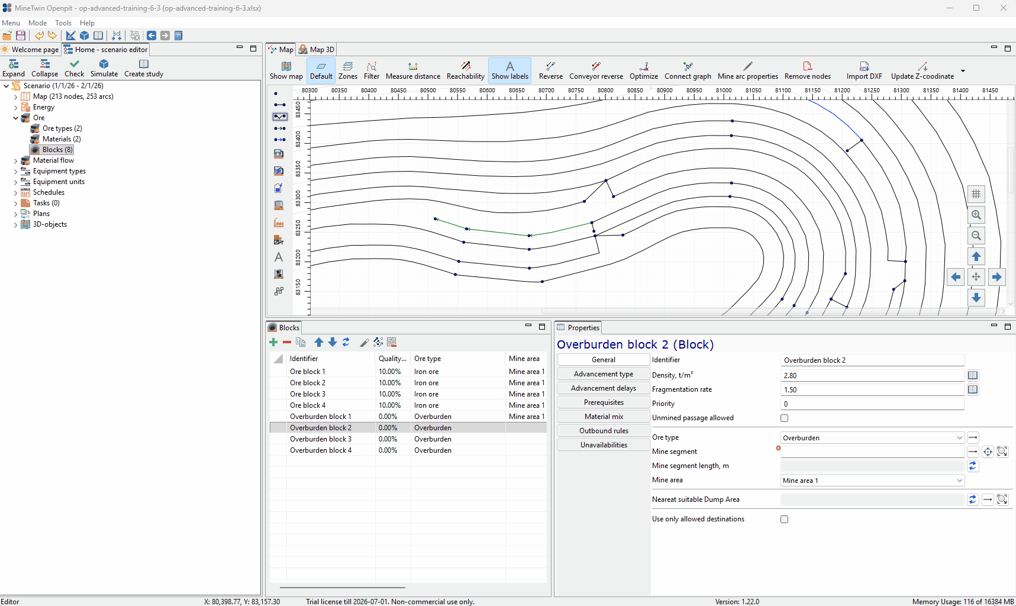Viewport: 1016px width, 606px height.
Task: Open Advancement type properties section
Action: (604, 374)
